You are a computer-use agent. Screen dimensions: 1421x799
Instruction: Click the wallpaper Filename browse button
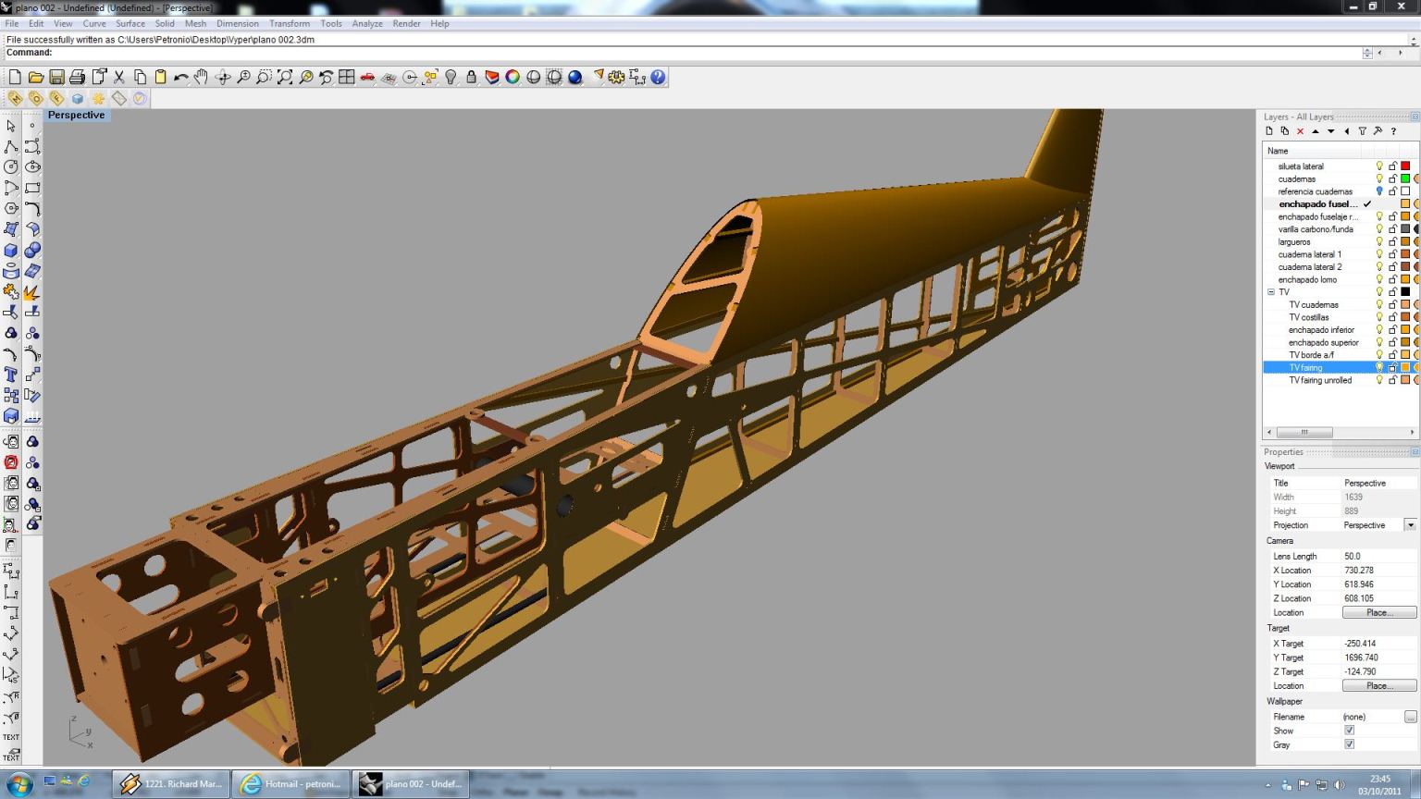click(x=1410, y=717)
